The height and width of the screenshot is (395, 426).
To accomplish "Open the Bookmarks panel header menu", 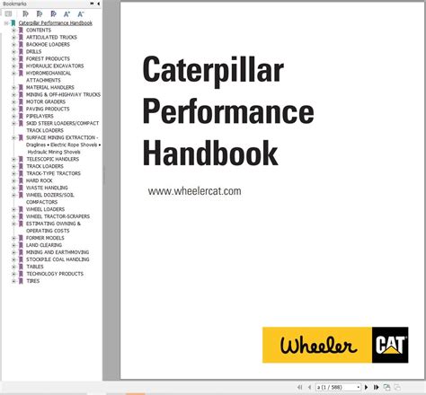I will 92,4.
